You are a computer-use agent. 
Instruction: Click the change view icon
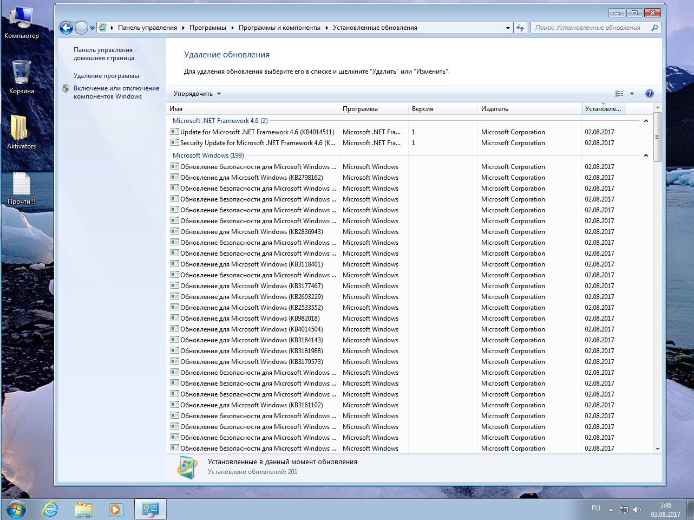(619, 94)
